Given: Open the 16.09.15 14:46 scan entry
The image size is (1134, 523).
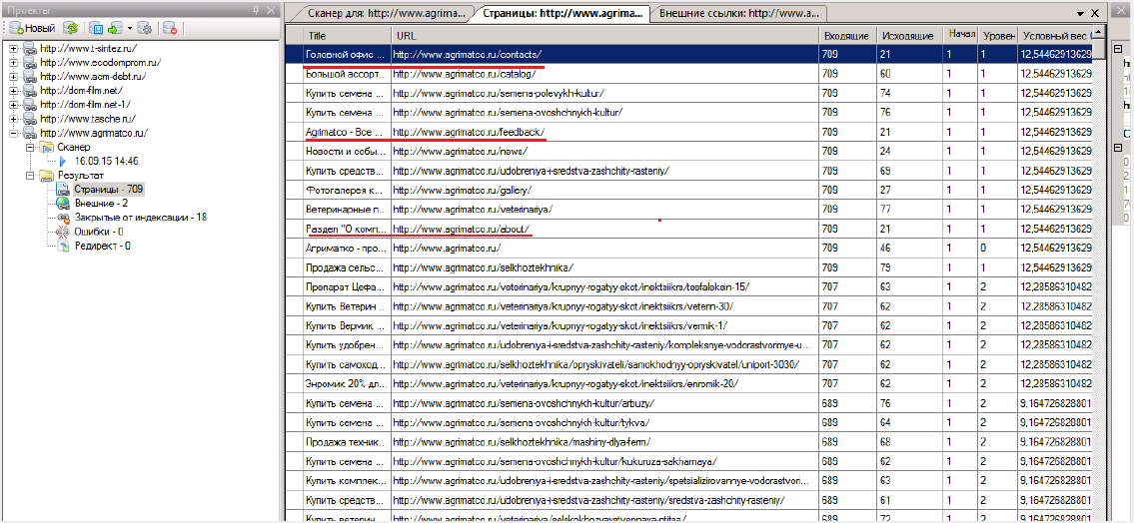Looking at the screenshot, I should tap(106, 161).
